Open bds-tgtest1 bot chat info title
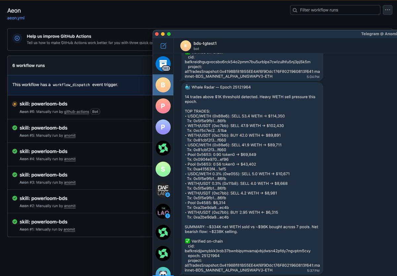Screen dimensions: 397x276 coord(205,43)
